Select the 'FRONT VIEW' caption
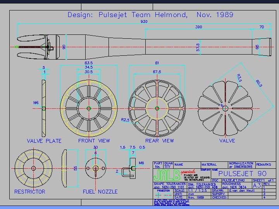Image resolution: width=279 pixels, height=209 pixels. pos(94,140)
